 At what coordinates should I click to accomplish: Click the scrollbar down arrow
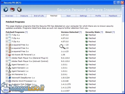[x=123, y=92]
